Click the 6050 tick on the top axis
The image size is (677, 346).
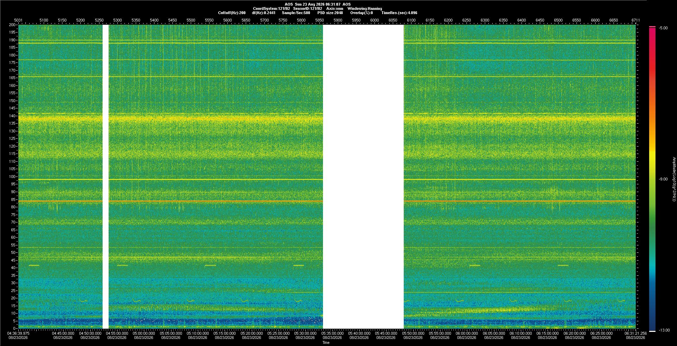tap(393, 20)
